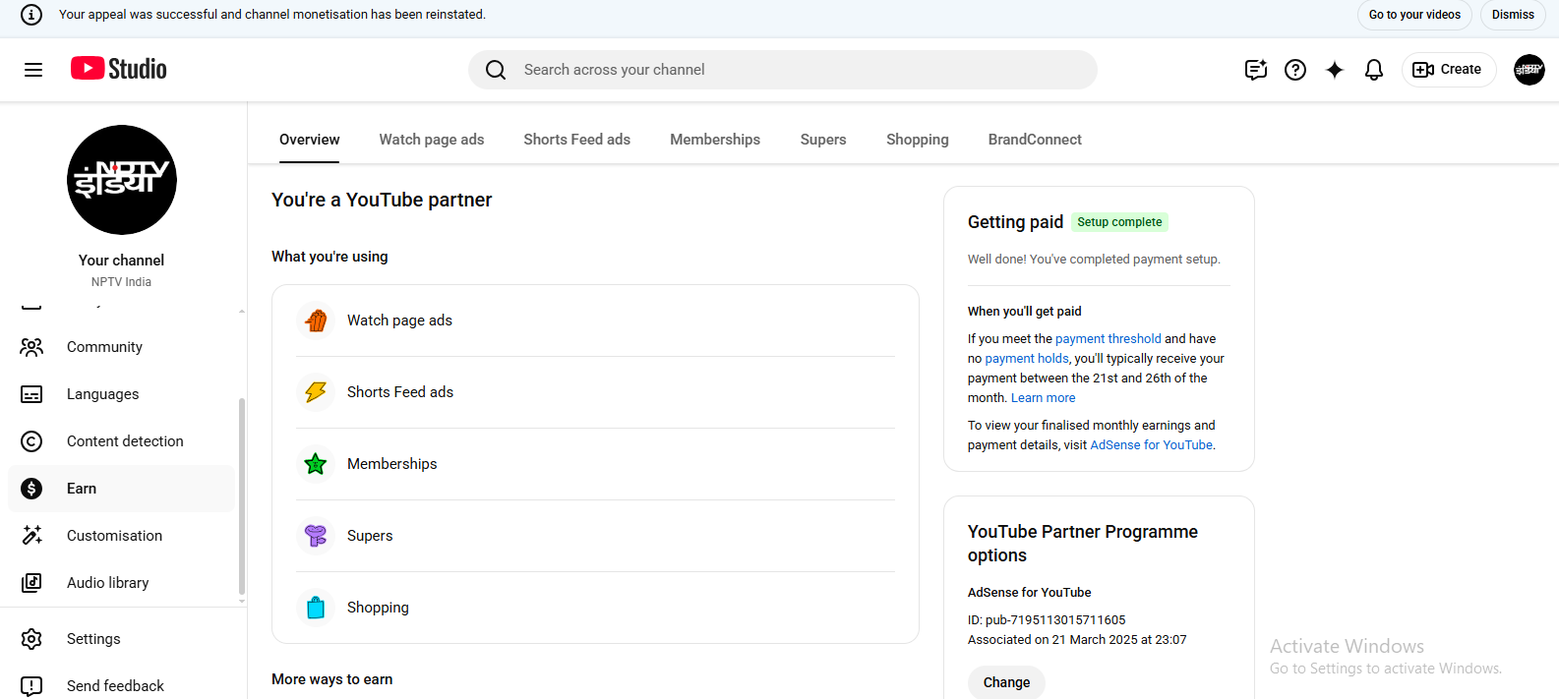
Task: Select the BrandConnect tab
Action: tap(1035, 140)
